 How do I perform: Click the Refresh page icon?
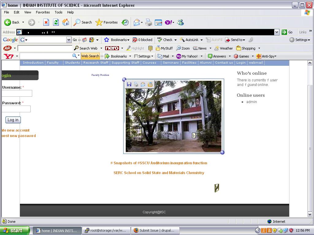56,22
